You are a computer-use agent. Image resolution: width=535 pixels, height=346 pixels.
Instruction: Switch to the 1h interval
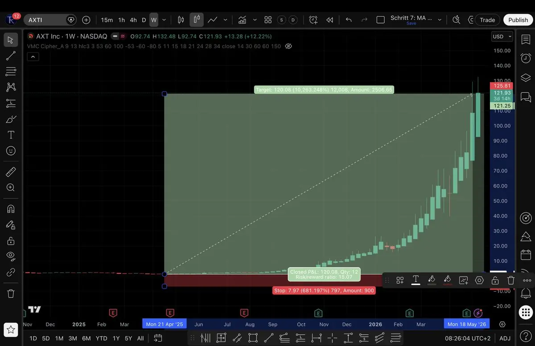121,20
